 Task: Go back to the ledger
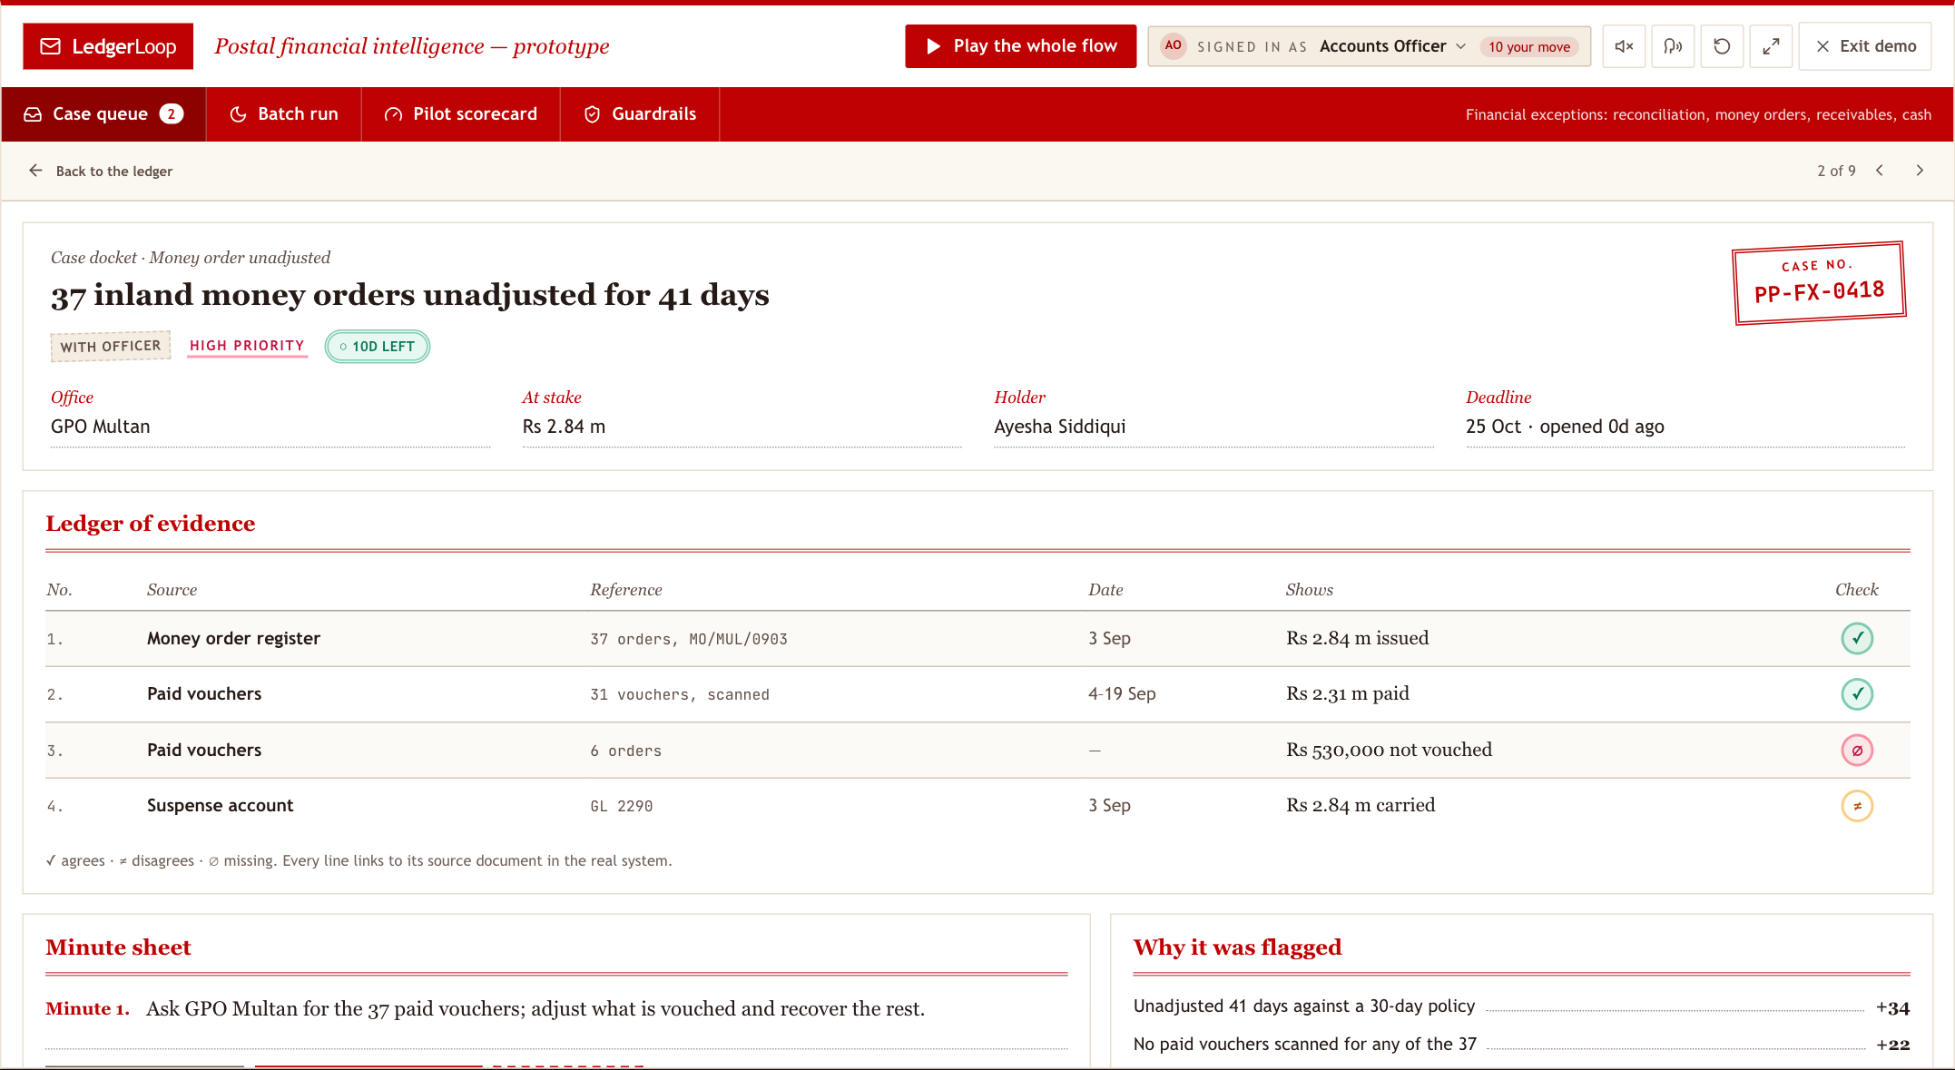[101, 171]
